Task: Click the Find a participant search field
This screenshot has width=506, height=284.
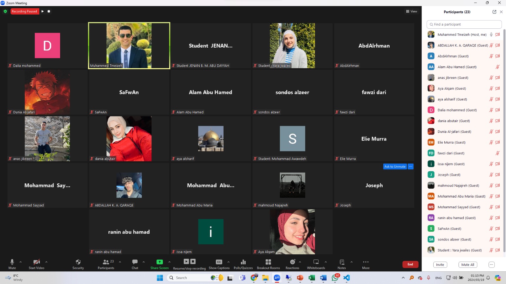Action: click(x=464, y=24)
